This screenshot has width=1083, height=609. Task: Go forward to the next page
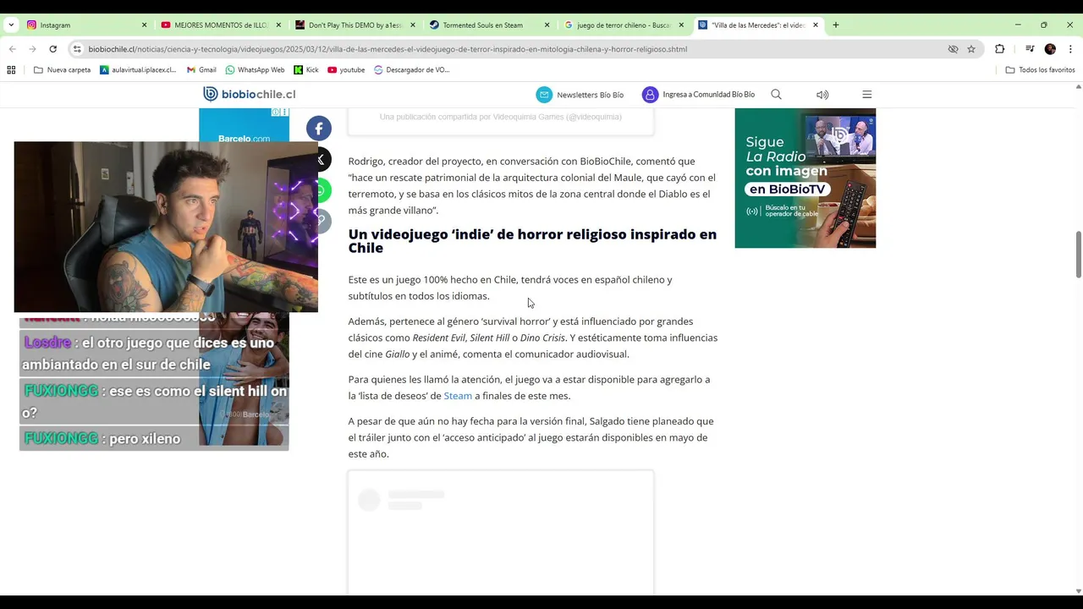point(32,49)
